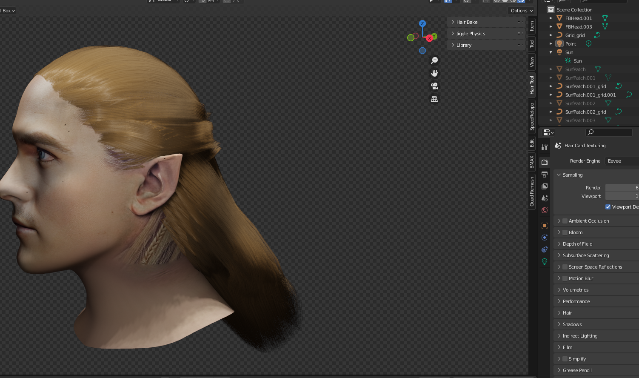Open the Object Data light properties tab
The width and height of the screenshot is (639, 378).
tap(545, 261)
